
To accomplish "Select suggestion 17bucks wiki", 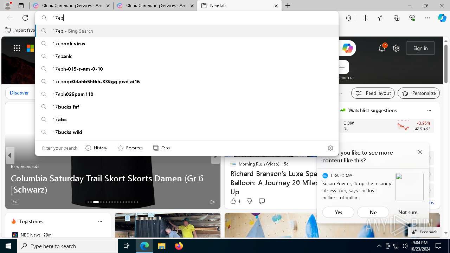I will tap(187, 132).
